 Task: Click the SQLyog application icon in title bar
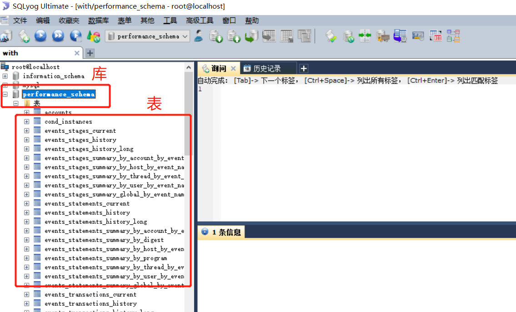pyautogui.click(x=5, y=5)
